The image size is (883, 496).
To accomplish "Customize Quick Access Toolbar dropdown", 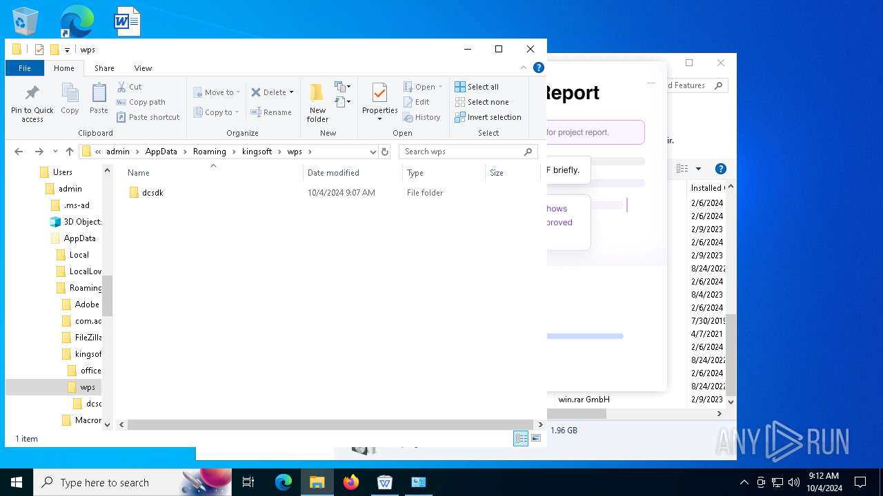I will tap(67, 50).
